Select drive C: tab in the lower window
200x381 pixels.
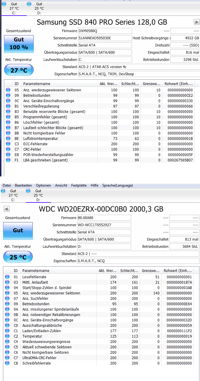click(13, 195)
